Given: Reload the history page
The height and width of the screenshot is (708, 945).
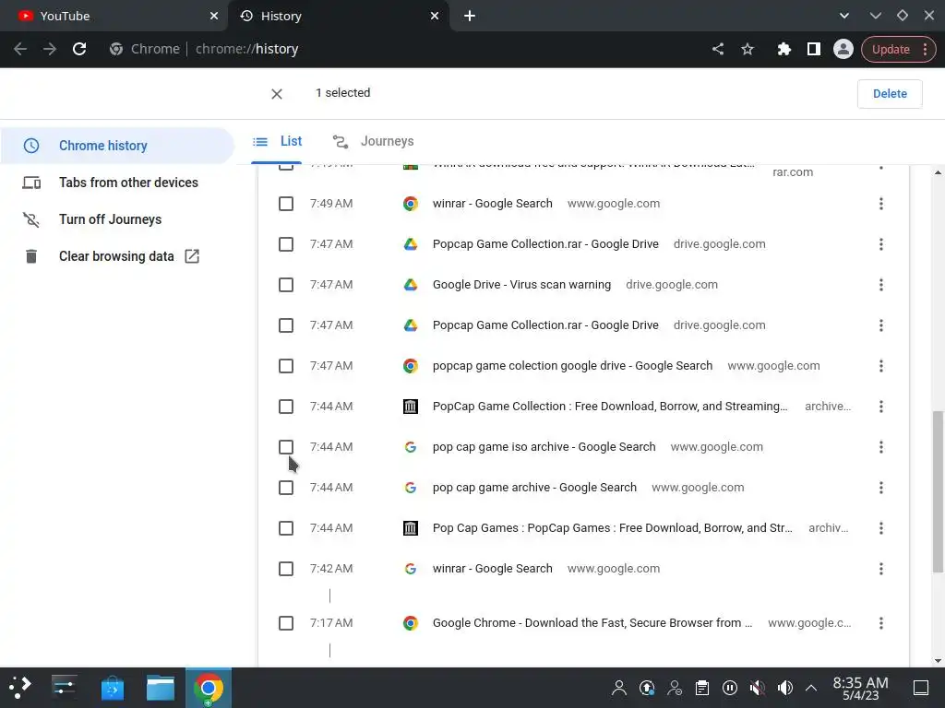Looking at the screenshot, I should 79,49.
